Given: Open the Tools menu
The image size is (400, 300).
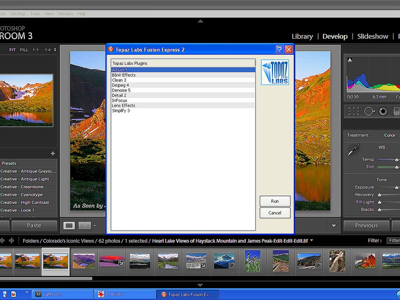Looking at the screenshot, I should click(35, 14).
